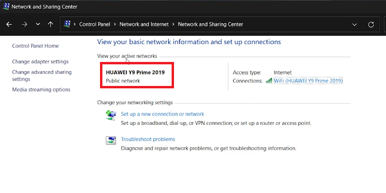Expand chevron after Control Panel breadcrumb
The image size is (386, 193).
click(x=115, y=24)
